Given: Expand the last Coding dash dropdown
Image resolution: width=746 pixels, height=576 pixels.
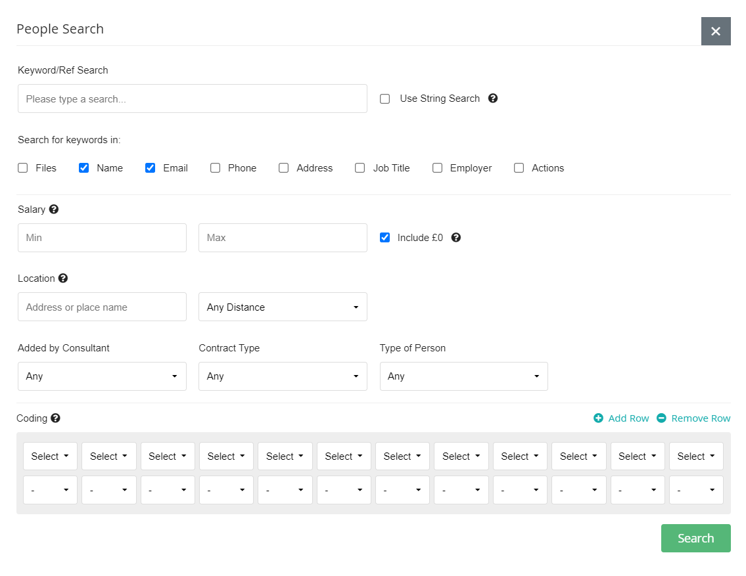Looking at the screenshot, I should pyautogui.click(x=696, y=490).
